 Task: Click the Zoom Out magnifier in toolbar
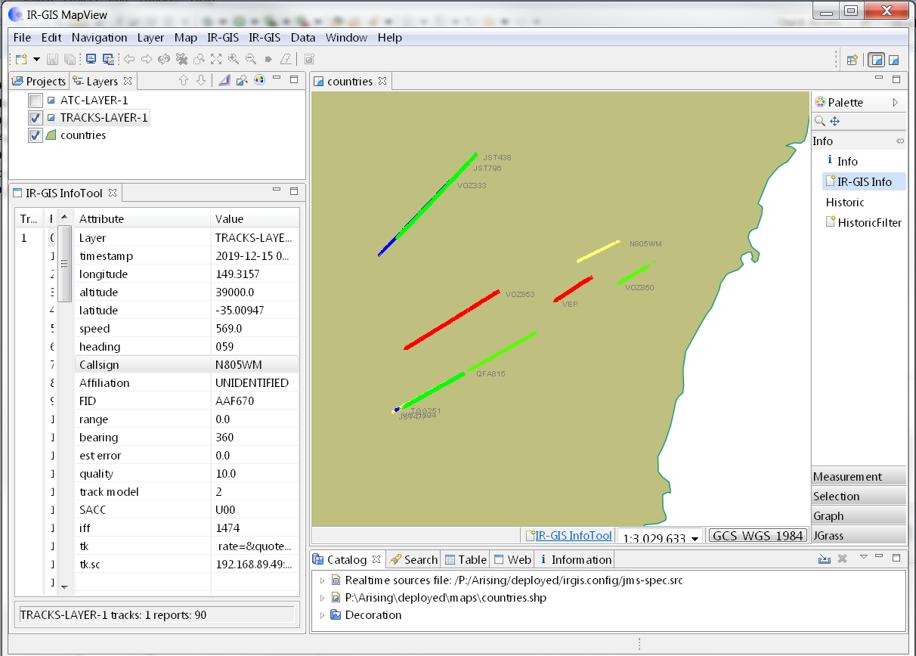point(250,59)
